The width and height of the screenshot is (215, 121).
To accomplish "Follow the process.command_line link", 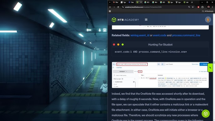I will point(186,35).
